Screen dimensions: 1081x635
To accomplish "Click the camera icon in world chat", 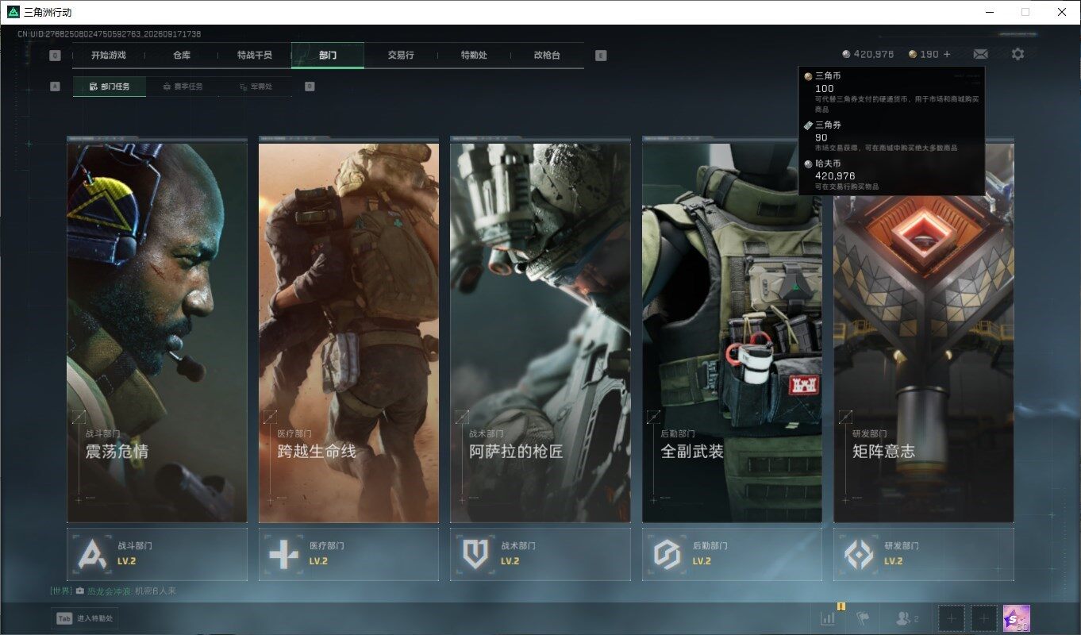I will 80,591.
